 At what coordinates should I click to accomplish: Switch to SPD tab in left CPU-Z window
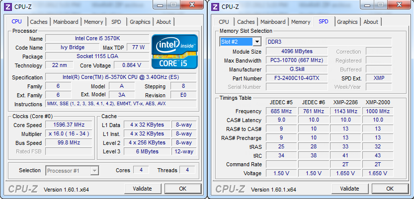coord(116,22)
